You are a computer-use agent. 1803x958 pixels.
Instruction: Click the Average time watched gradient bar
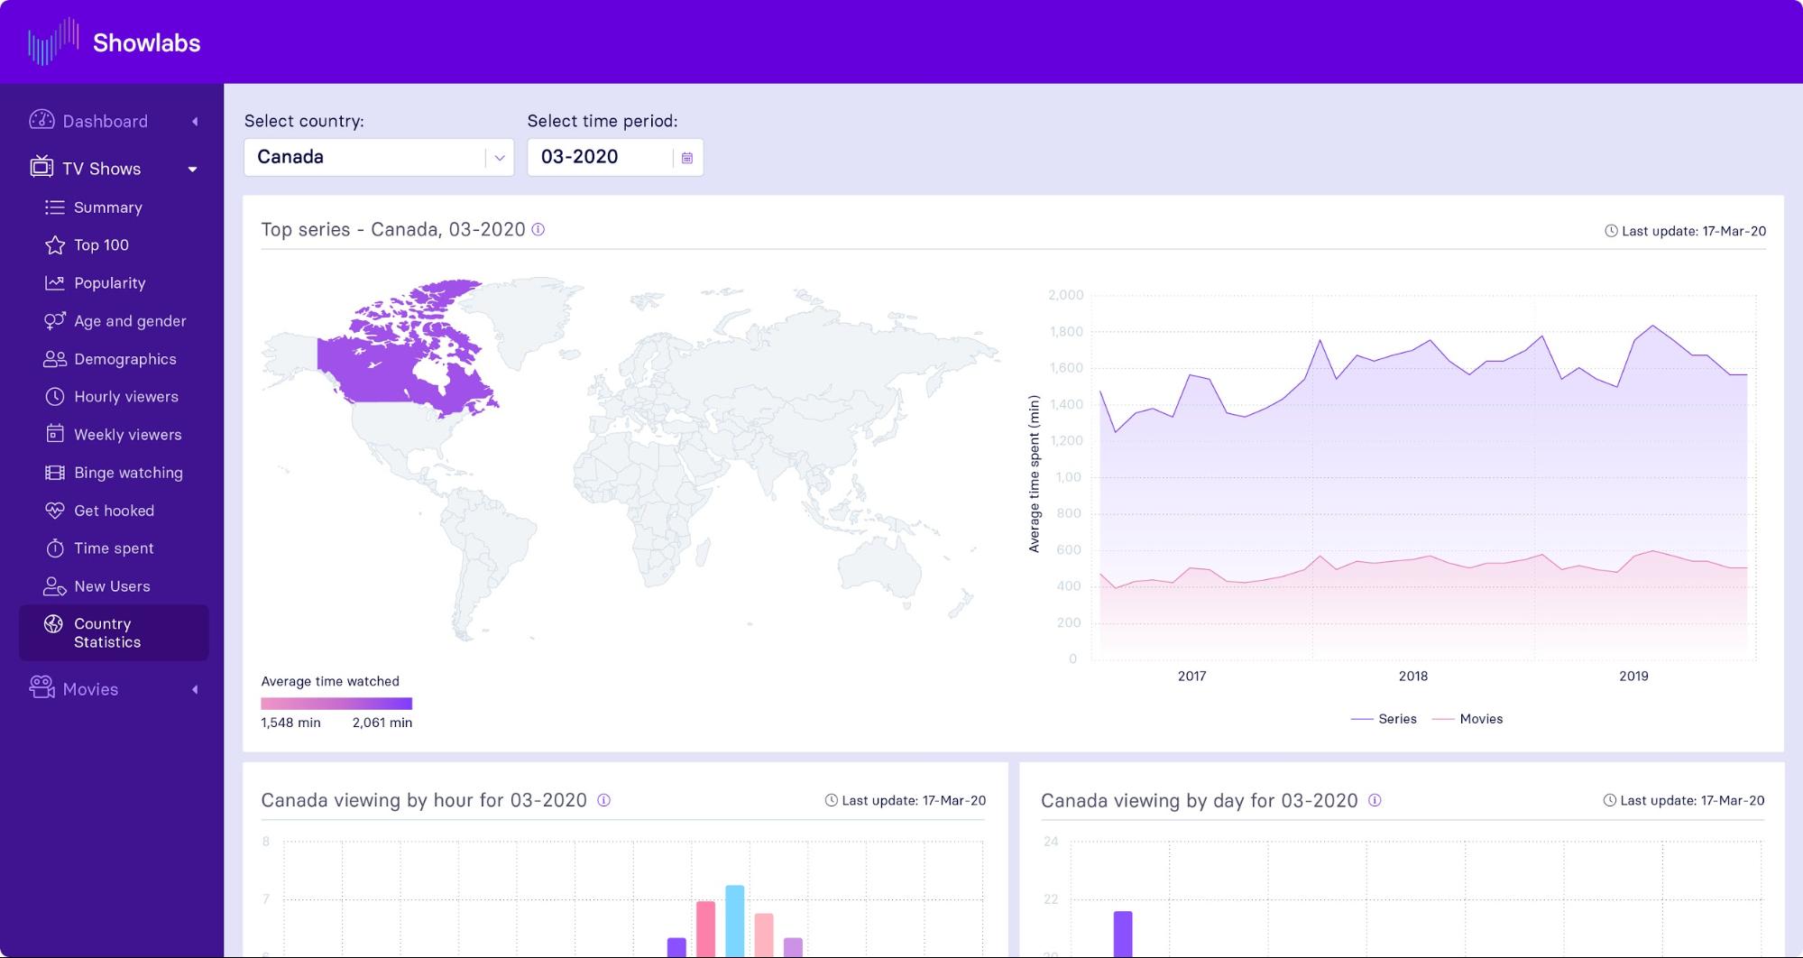coord(336,704)
